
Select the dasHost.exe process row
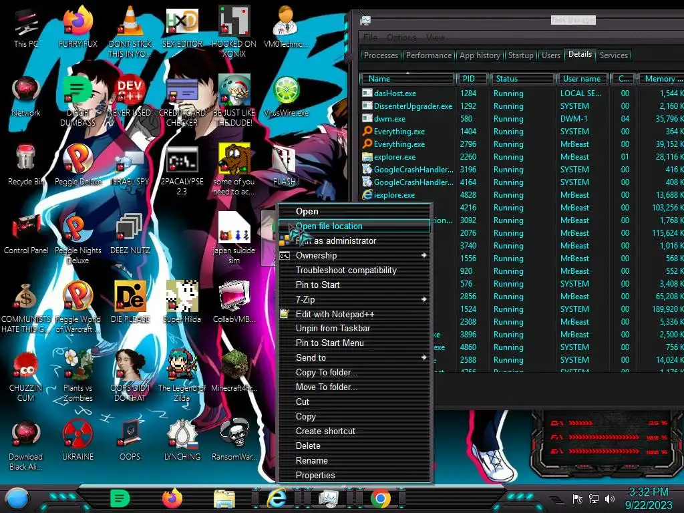(x=521, y=94)
